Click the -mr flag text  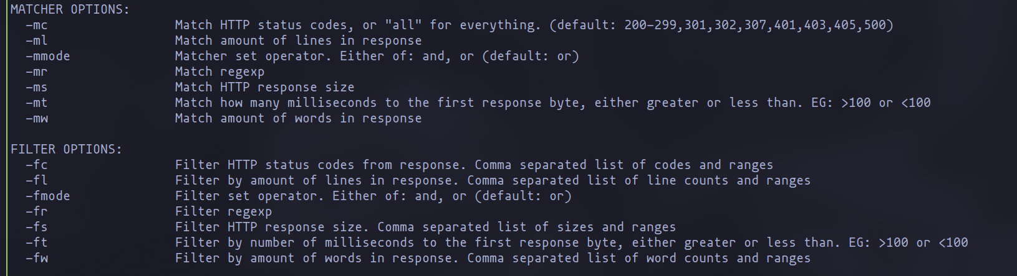[x=37, y=72]
